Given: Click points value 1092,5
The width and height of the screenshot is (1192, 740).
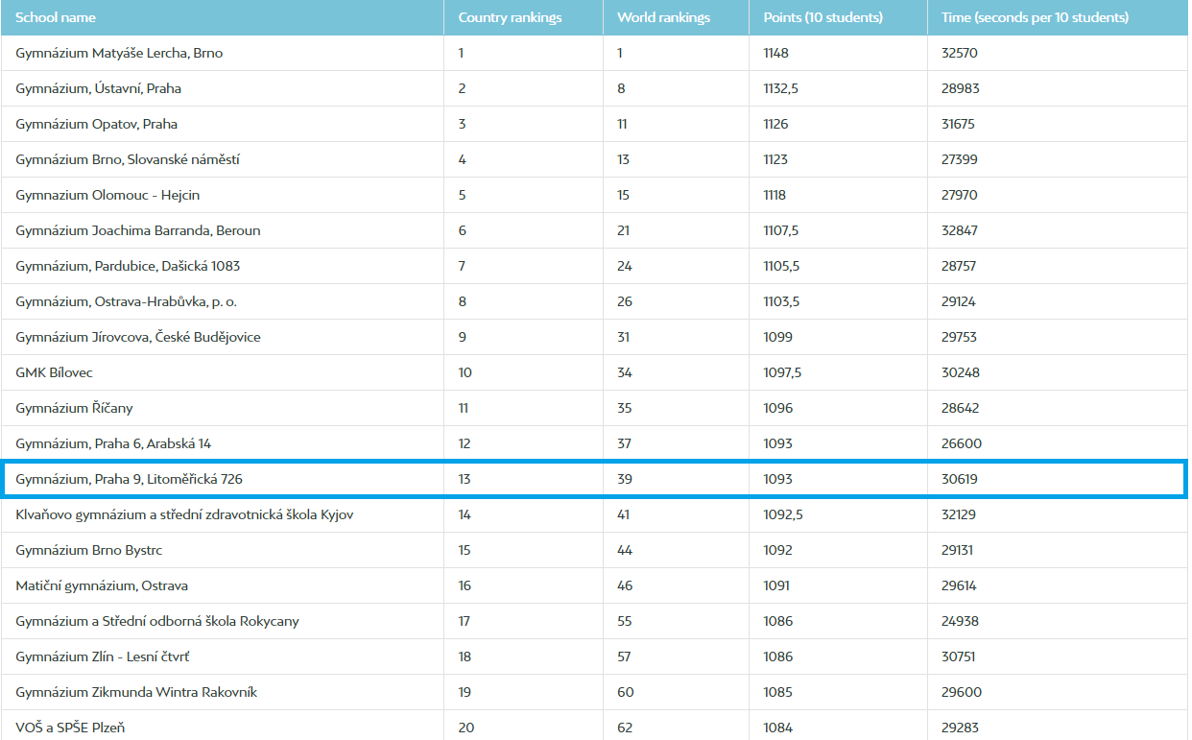Looking at the screenshot, I should [783, 514].
